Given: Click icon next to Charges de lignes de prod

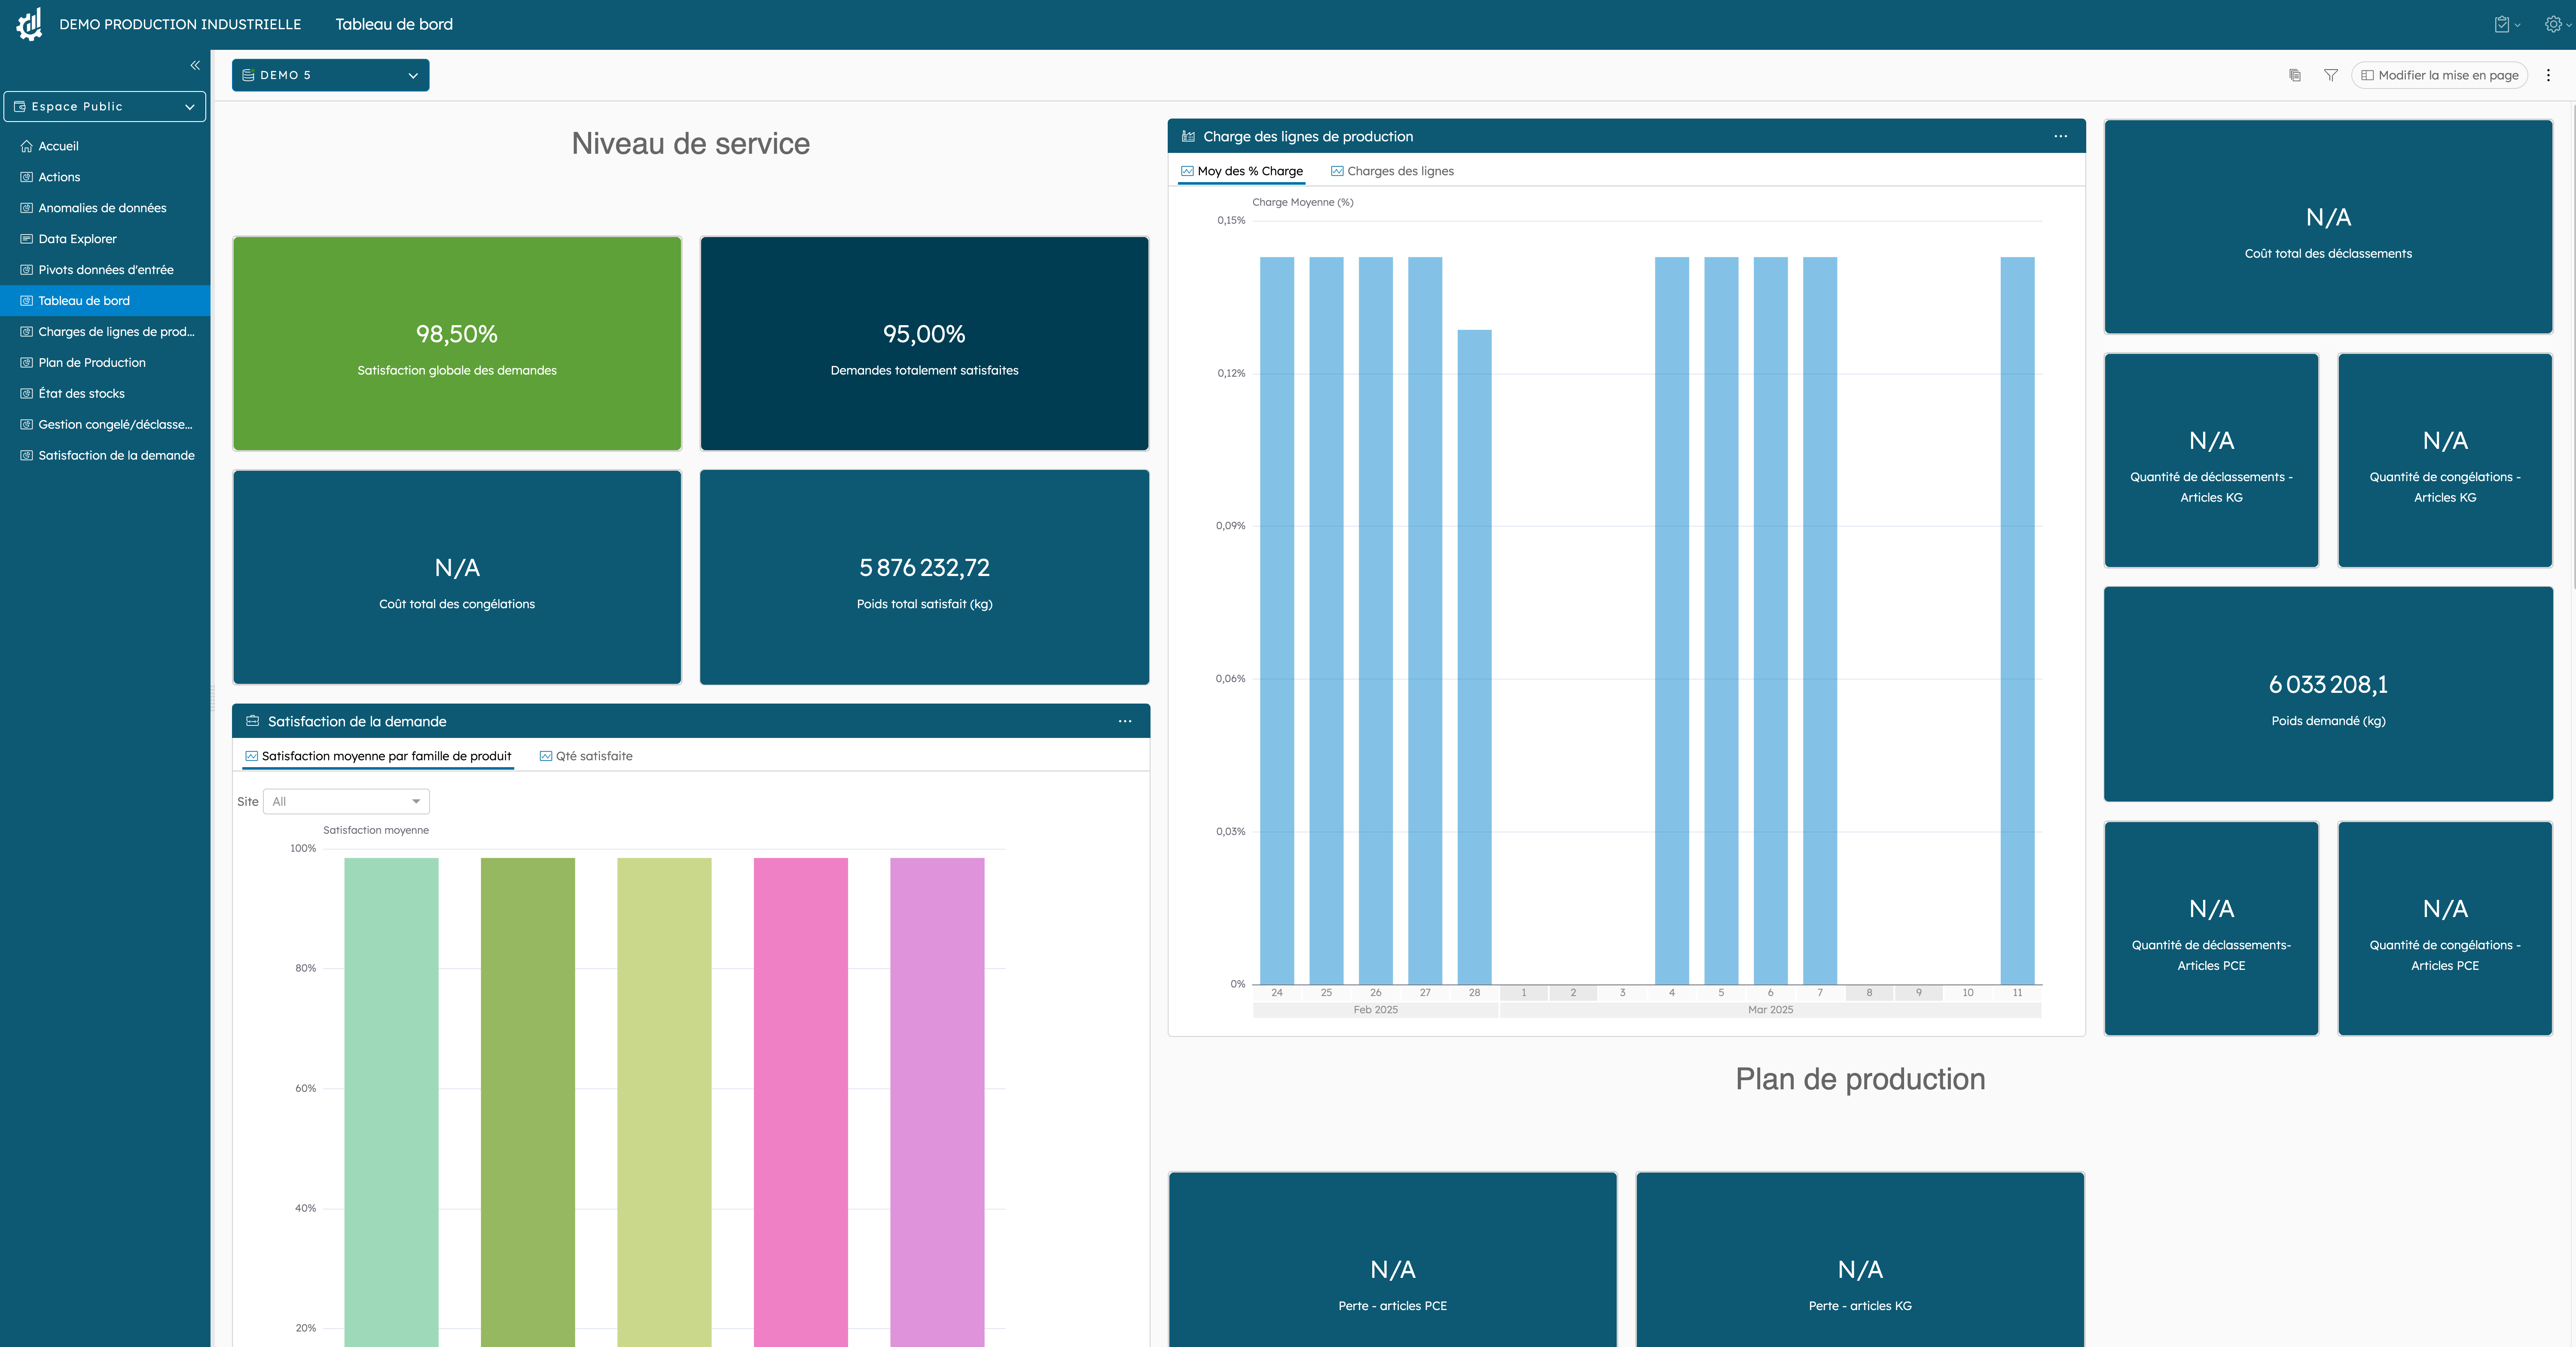Looking at the screenshot, I should pos(27,332).
